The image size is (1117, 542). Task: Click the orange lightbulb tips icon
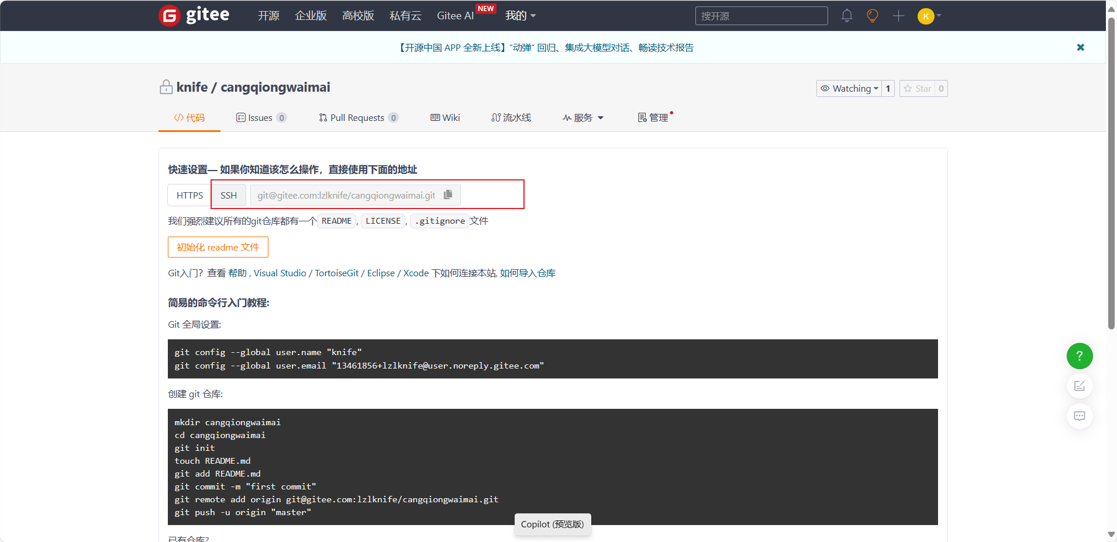click(x=873, y=16)
